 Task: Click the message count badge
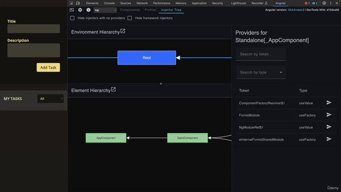coord(315,3)
